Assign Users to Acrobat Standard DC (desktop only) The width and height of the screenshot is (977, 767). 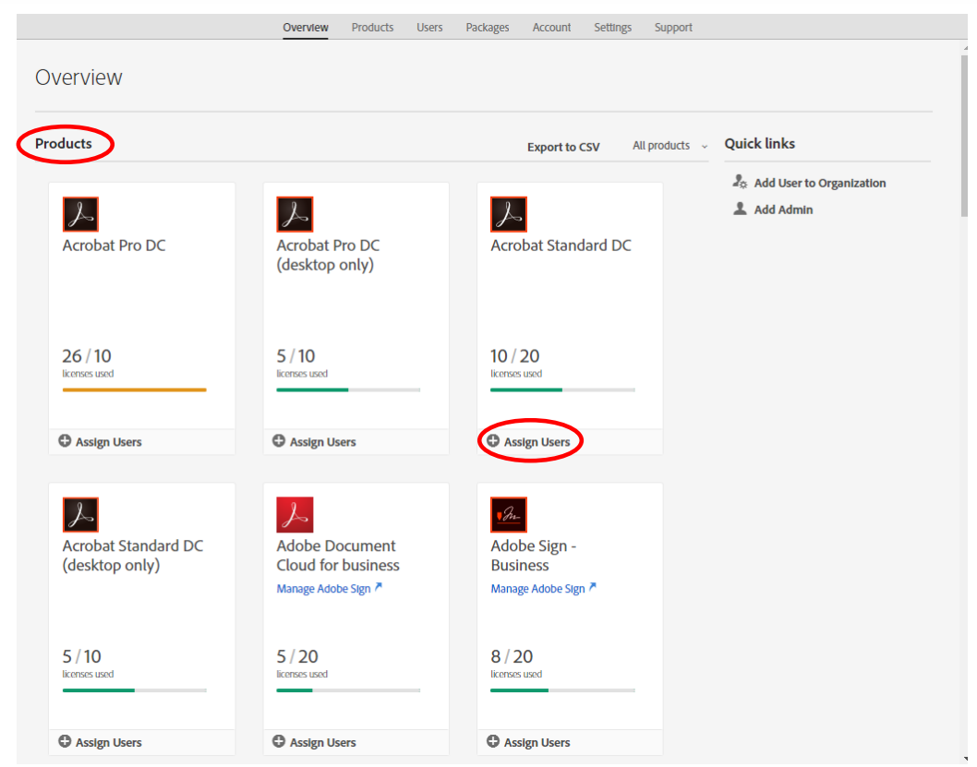click(101, 742)
